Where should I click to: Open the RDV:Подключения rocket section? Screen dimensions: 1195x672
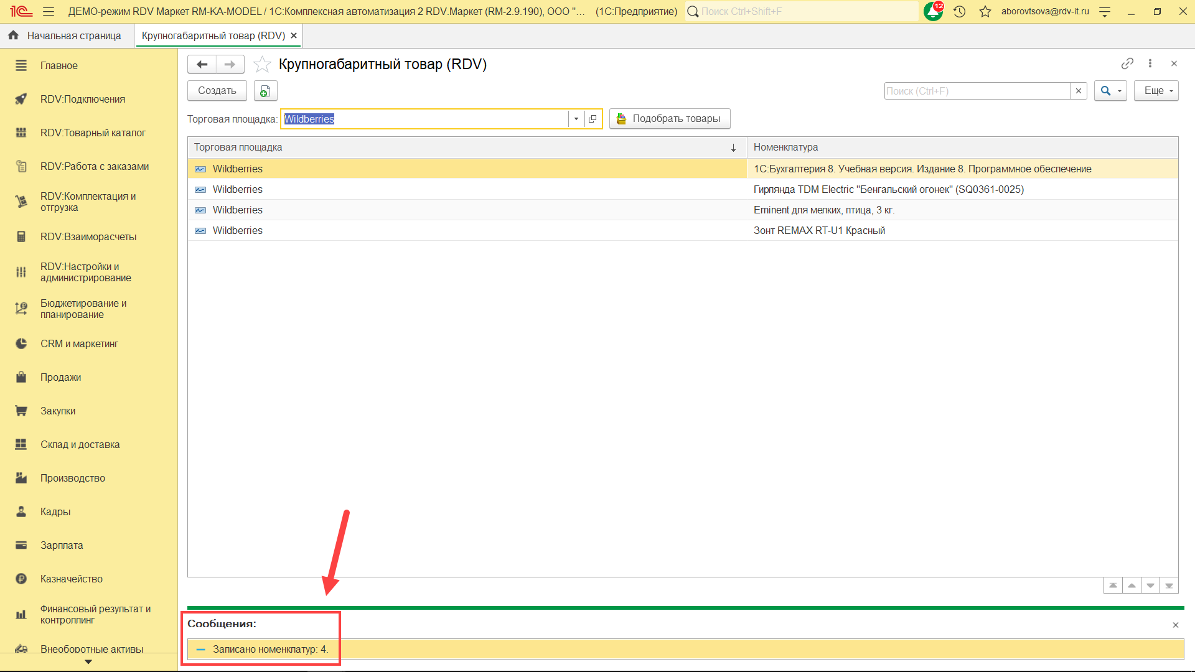(82, 99)
